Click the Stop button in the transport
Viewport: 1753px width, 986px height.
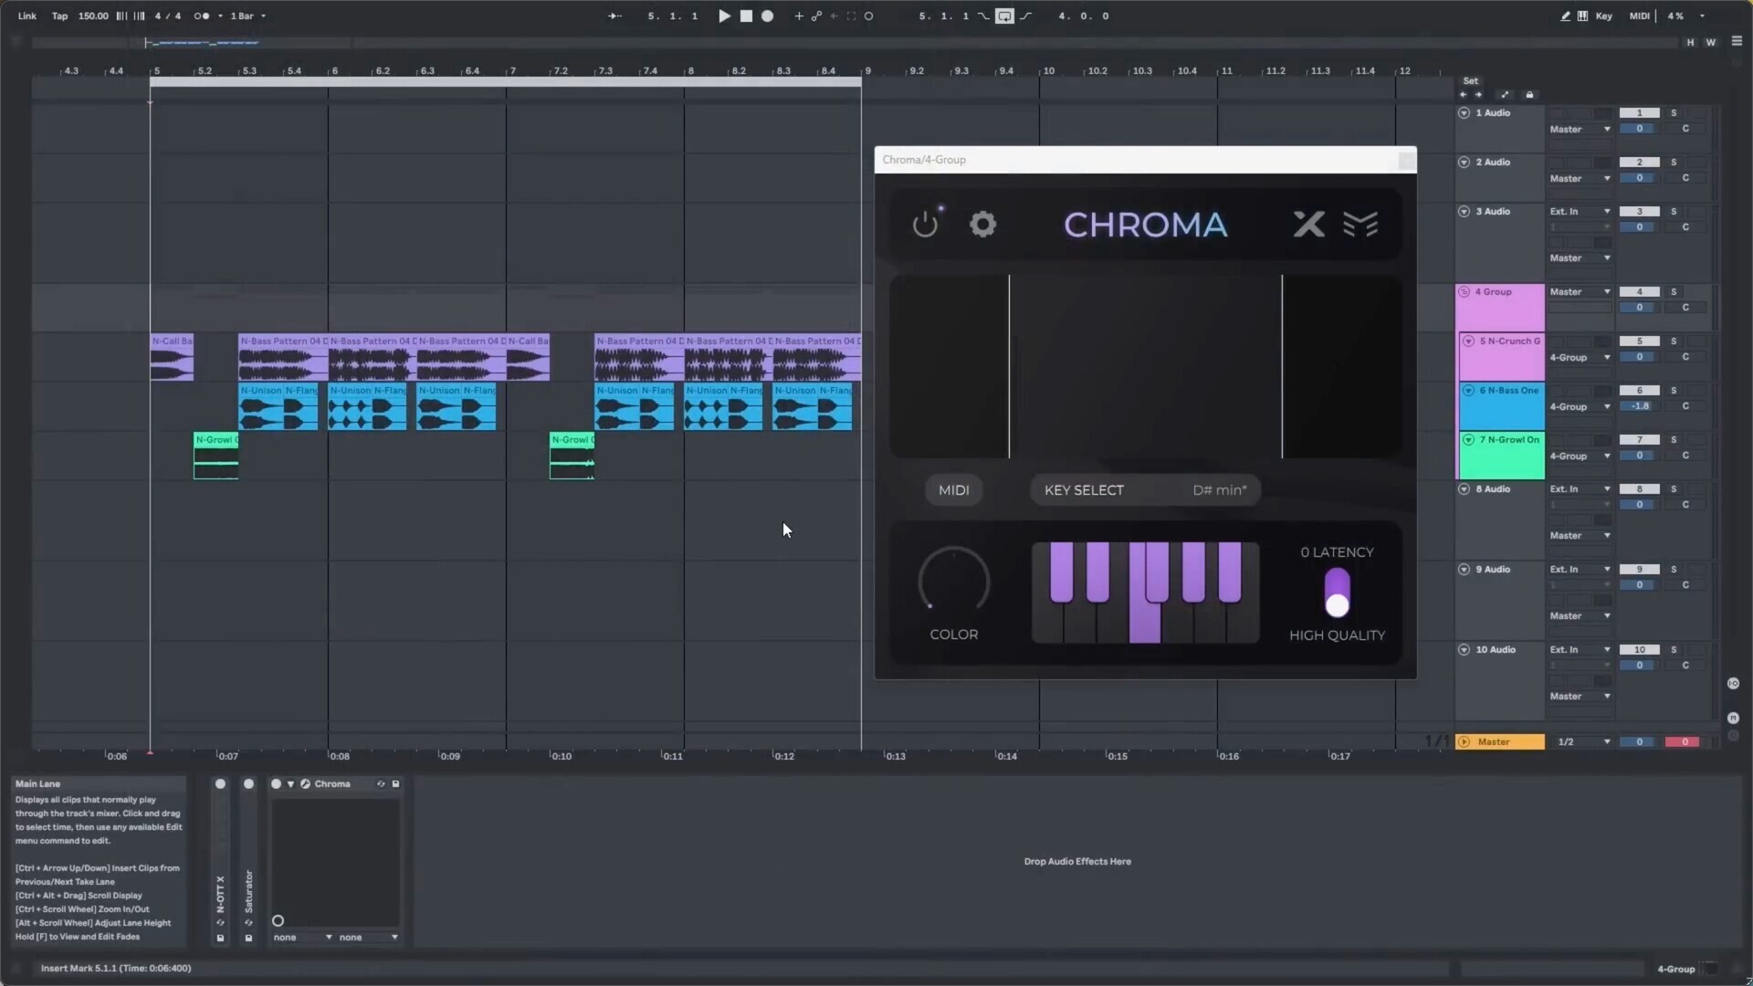tap(746, 16)
